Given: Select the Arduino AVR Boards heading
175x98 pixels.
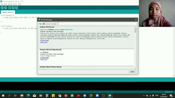Looking at the screenshot, I should (47, 27).
